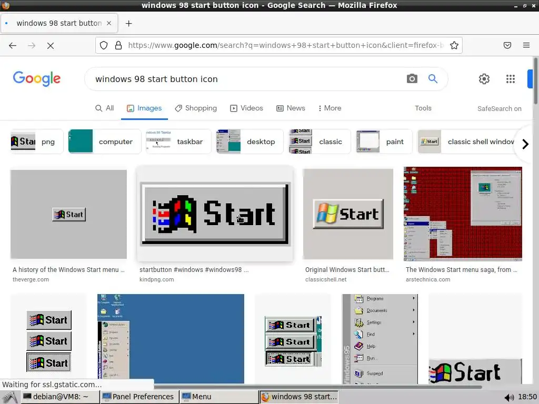Open thumbnail of three Start button states with teal edge

(293, 339)
